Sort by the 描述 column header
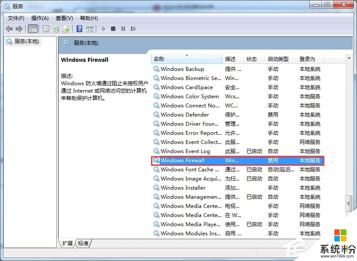This screenshot has width=357, height=261. pyautogui.click(x=233, y=59)
